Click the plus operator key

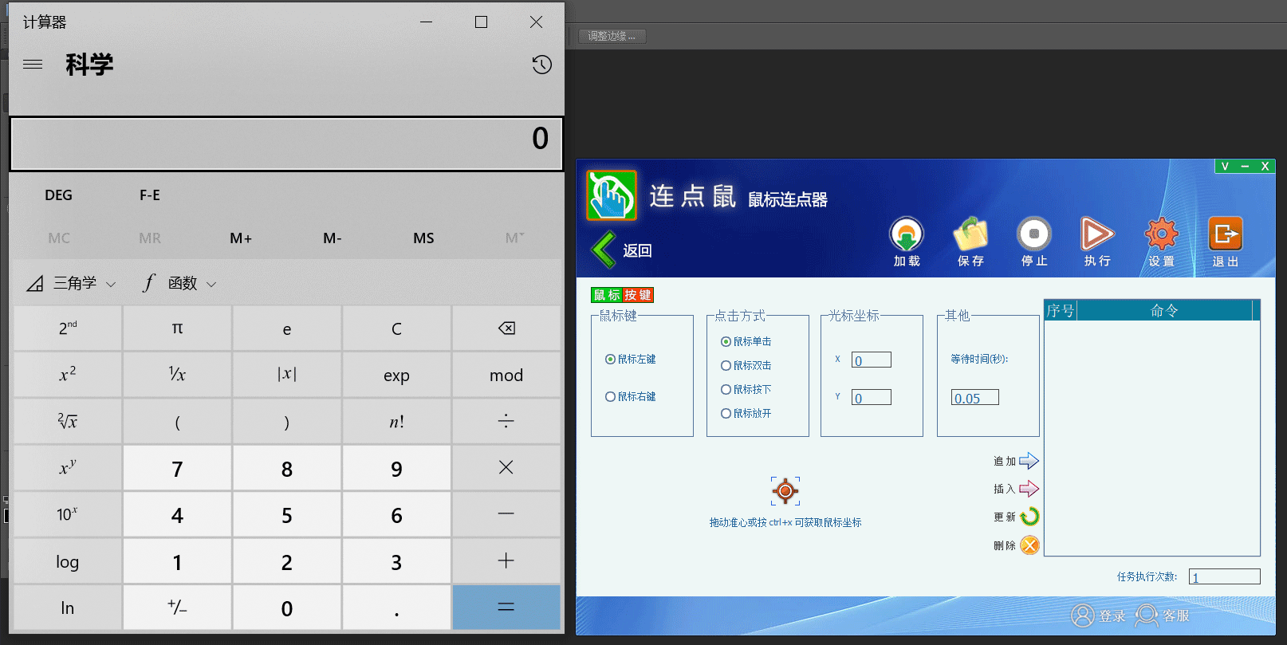[506, 561]
